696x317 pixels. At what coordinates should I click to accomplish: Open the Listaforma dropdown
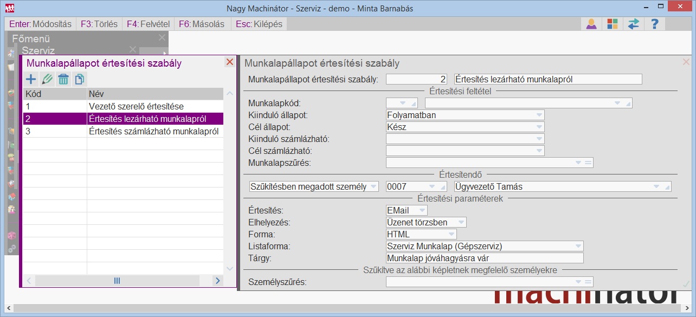click(577, 247)
